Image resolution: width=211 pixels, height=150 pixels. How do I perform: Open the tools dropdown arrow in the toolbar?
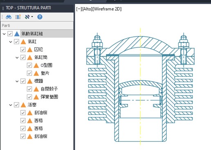[32, 17]
